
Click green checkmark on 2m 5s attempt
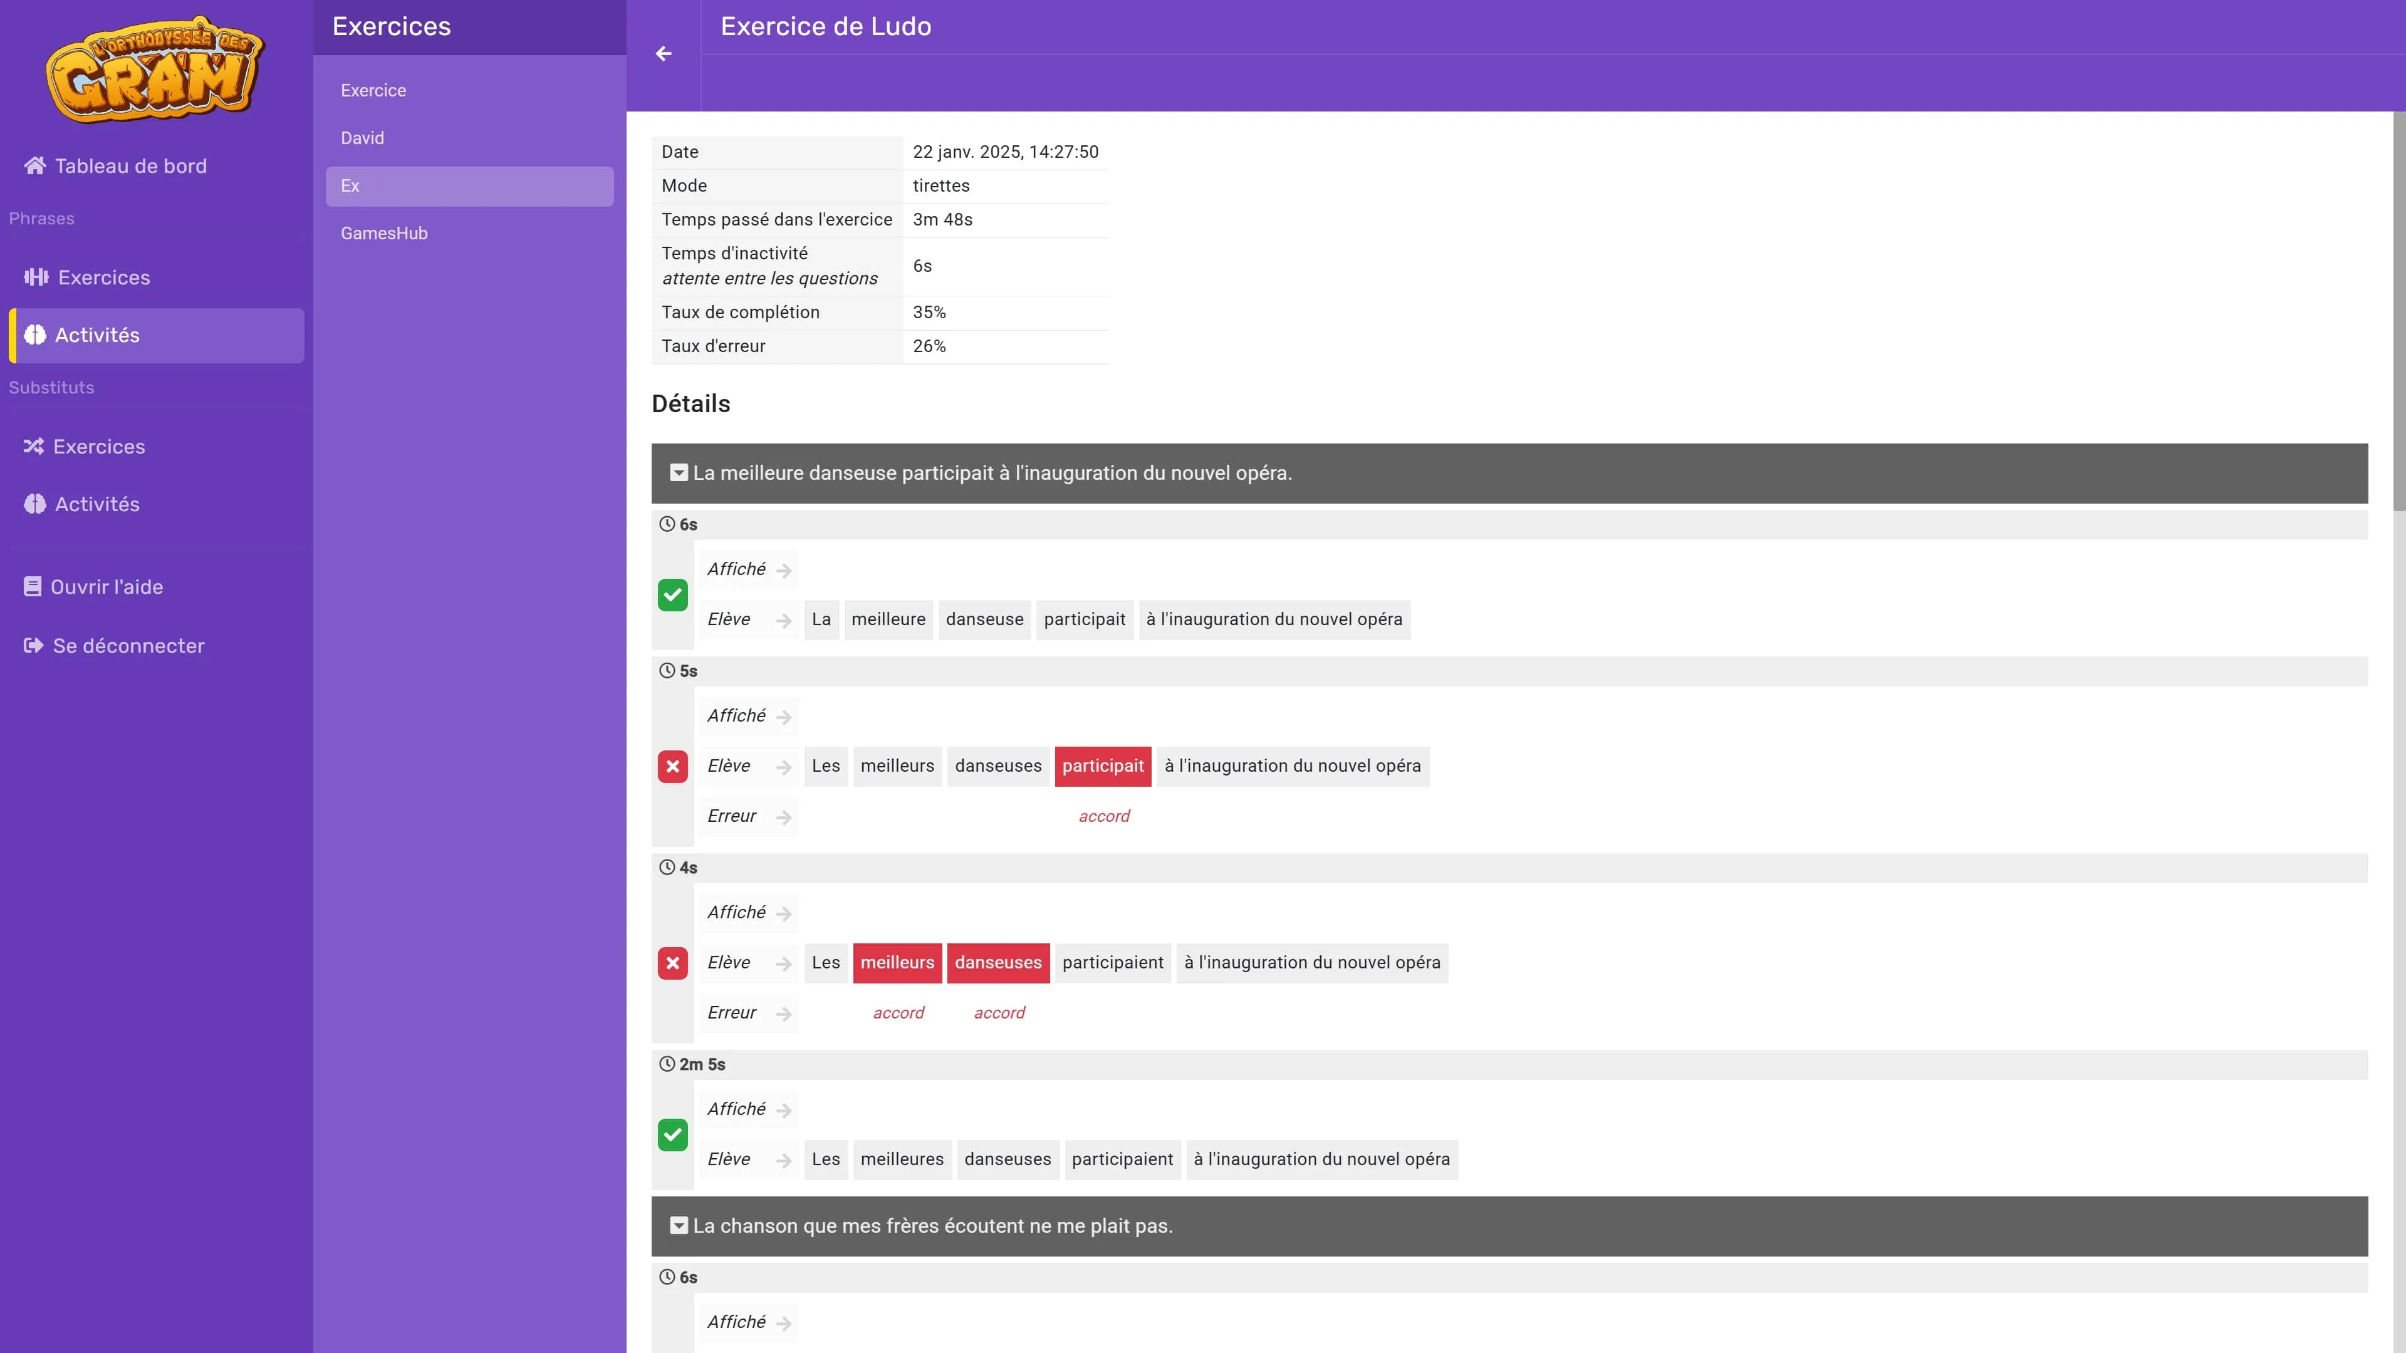point(672,1134)
